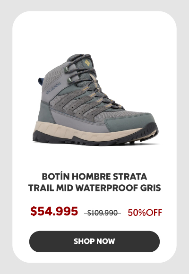Click the blue Columbia wordmark on boot side
This screenshot has height=274, width=189.
[53, 88]
